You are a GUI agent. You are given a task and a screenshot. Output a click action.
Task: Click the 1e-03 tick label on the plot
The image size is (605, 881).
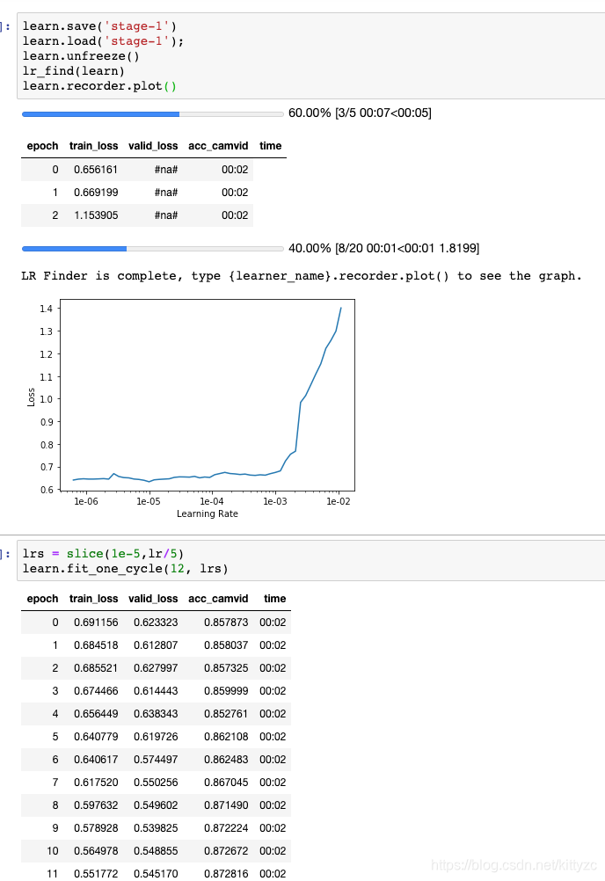[275, 501]
